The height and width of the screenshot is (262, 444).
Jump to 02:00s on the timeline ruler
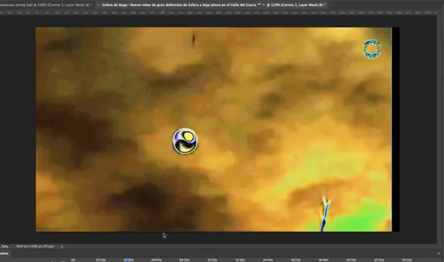pyautogui.click(x=101, y=260)
